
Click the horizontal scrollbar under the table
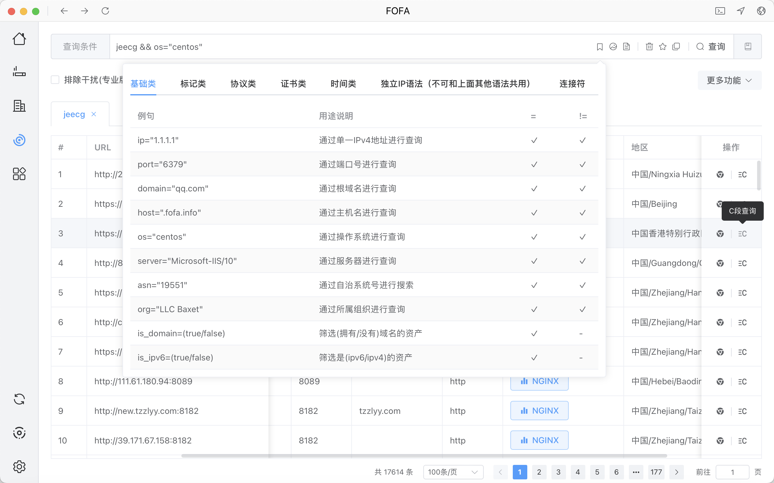pyautogui.click(x=424, y=456)
